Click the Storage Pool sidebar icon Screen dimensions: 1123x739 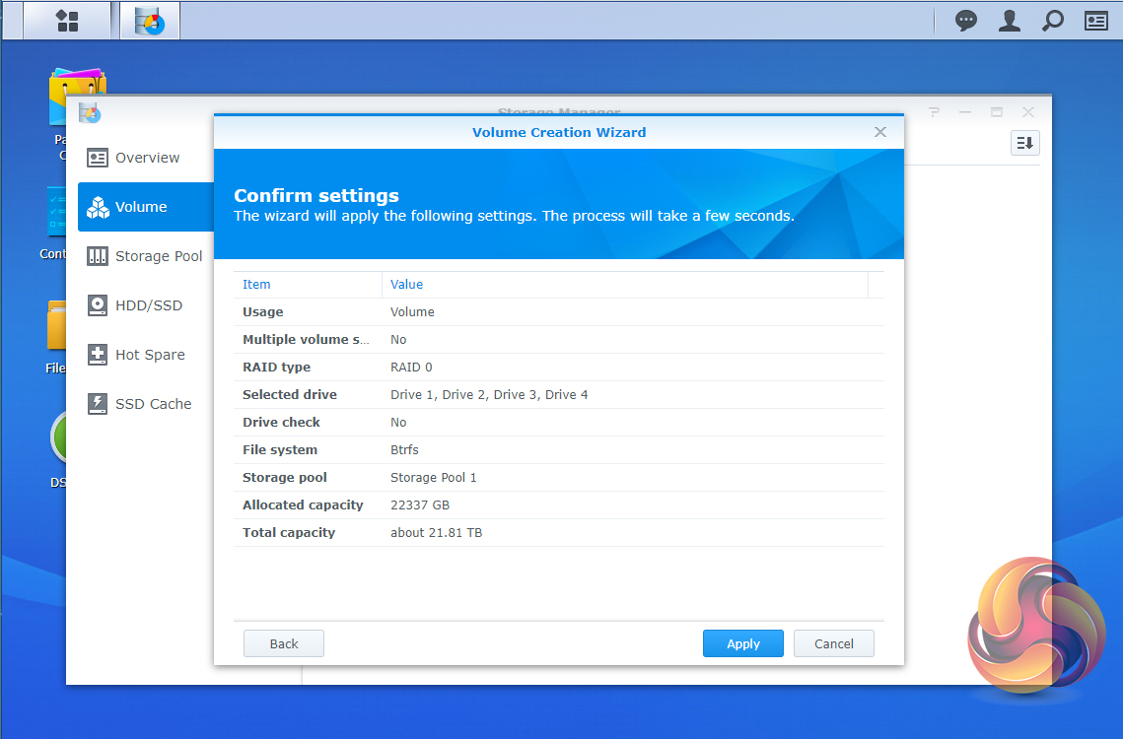coord(98,255)
